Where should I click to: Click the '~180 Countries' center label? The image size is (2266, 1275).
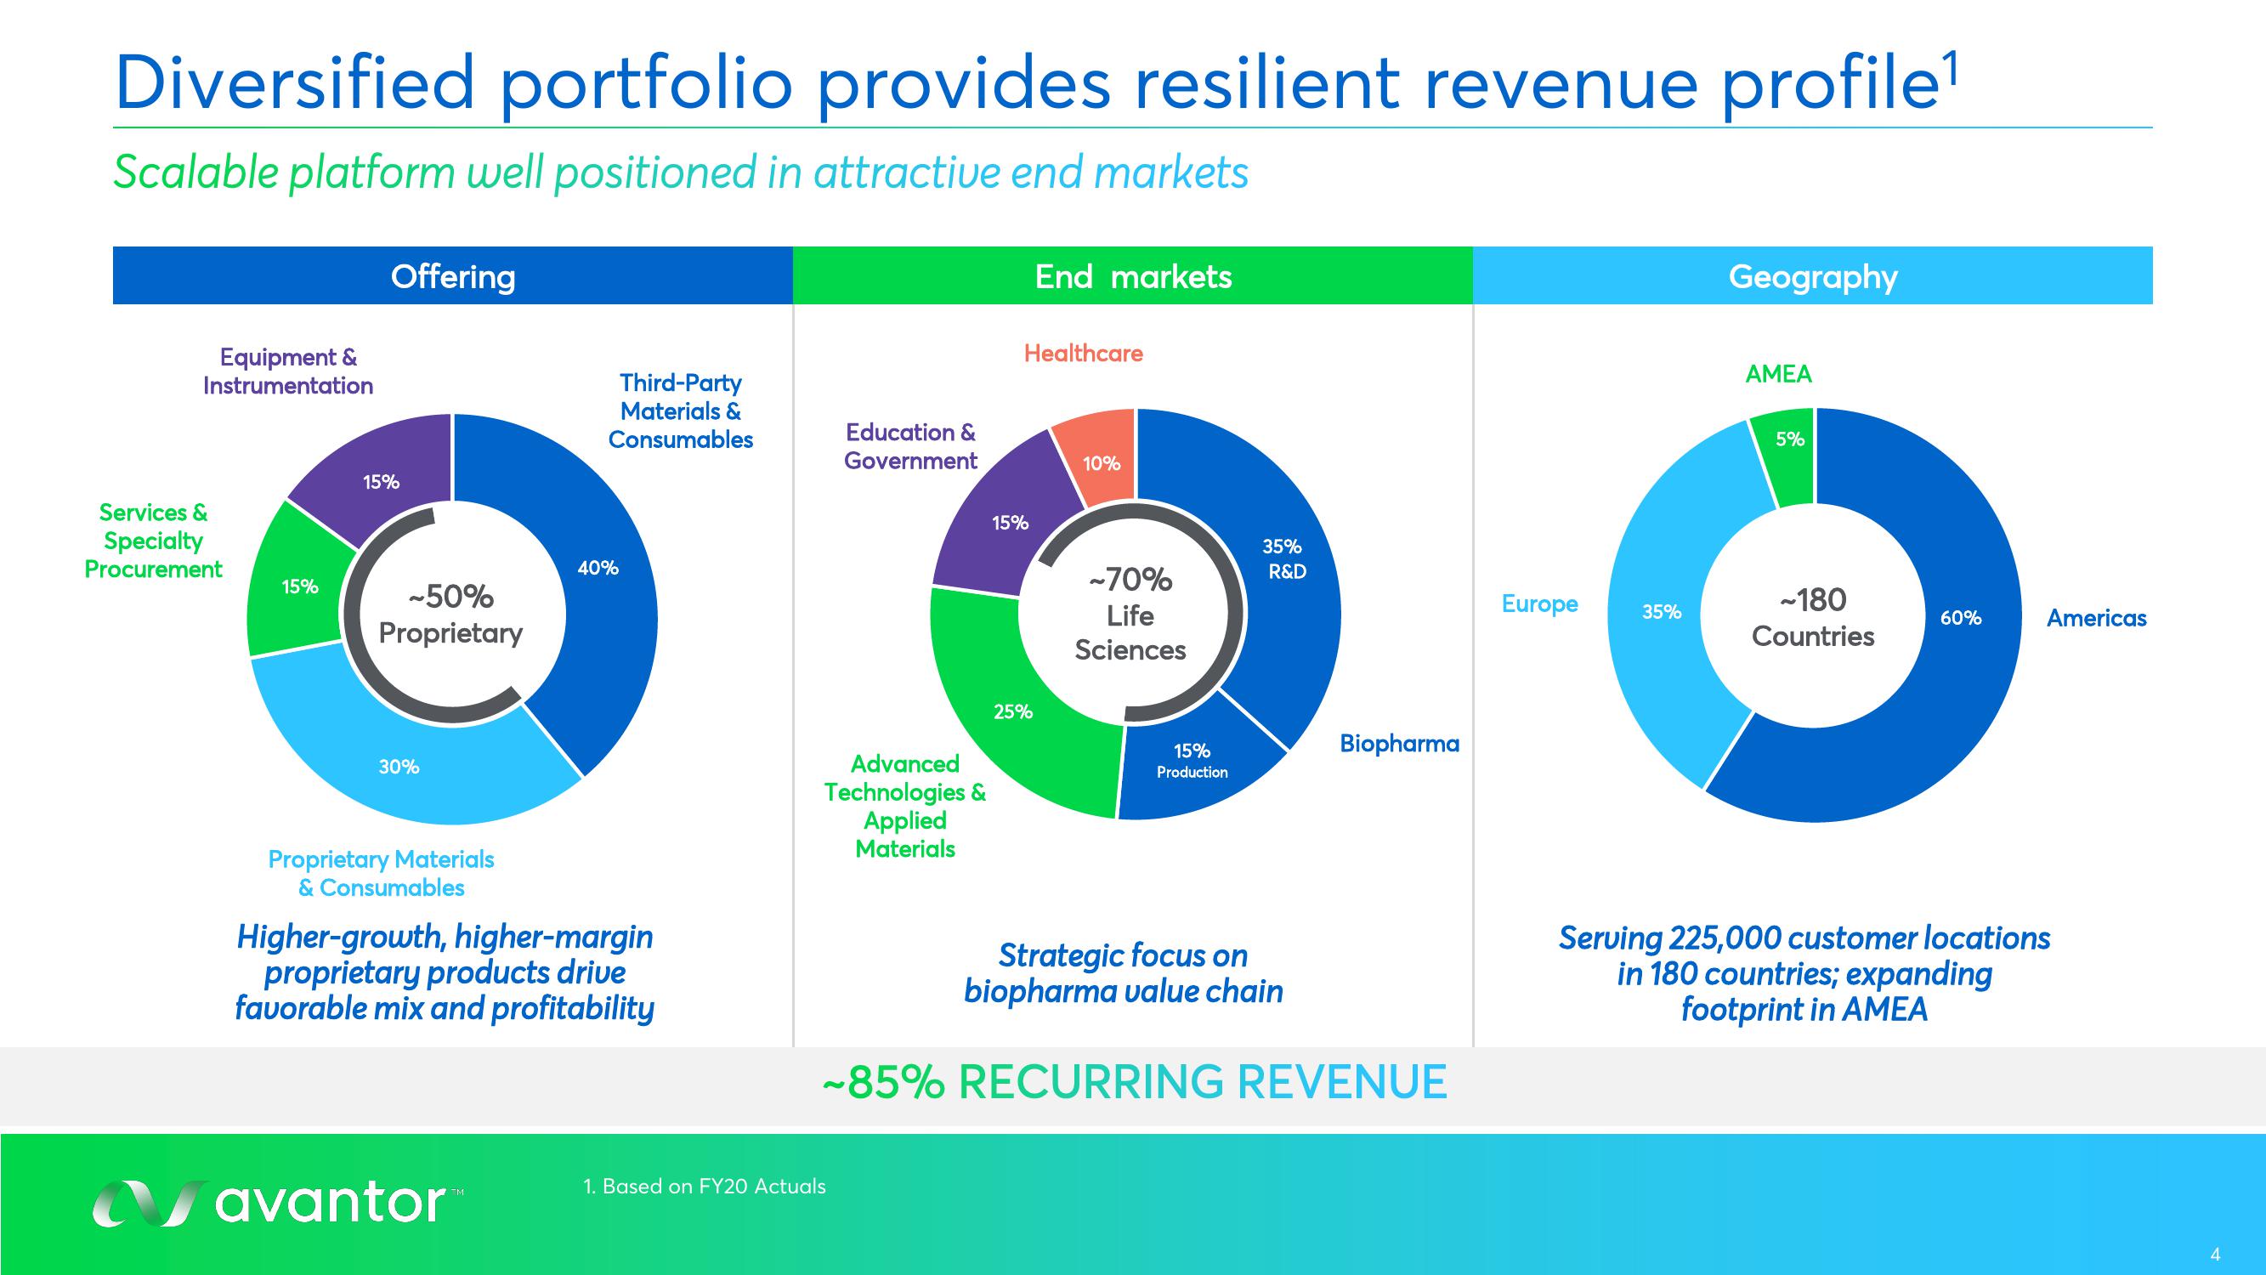1813,618
